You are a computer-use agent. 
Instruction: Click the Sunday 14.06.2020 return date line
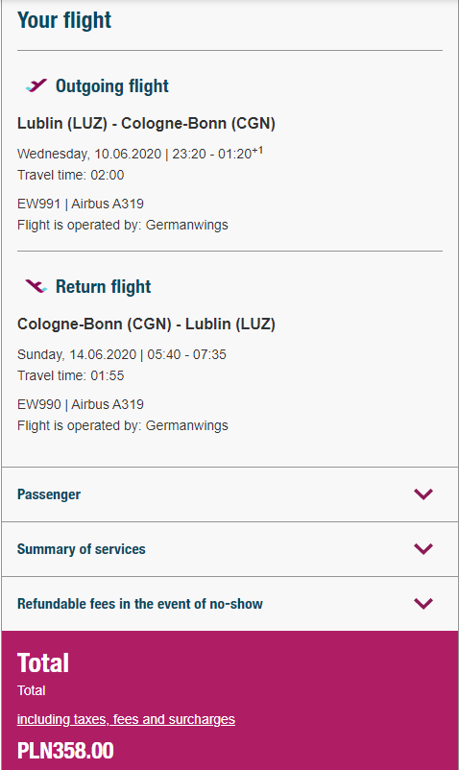[x=122, y=354]
